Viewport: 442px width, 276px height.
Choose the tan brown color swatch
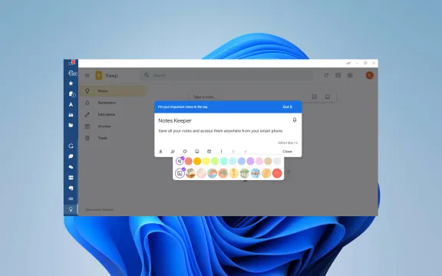pos(268,161)
